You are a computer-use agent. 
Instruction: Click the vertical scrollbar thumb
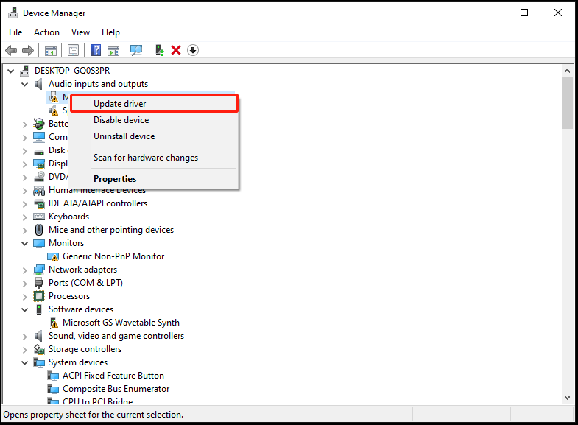[567, 103]
